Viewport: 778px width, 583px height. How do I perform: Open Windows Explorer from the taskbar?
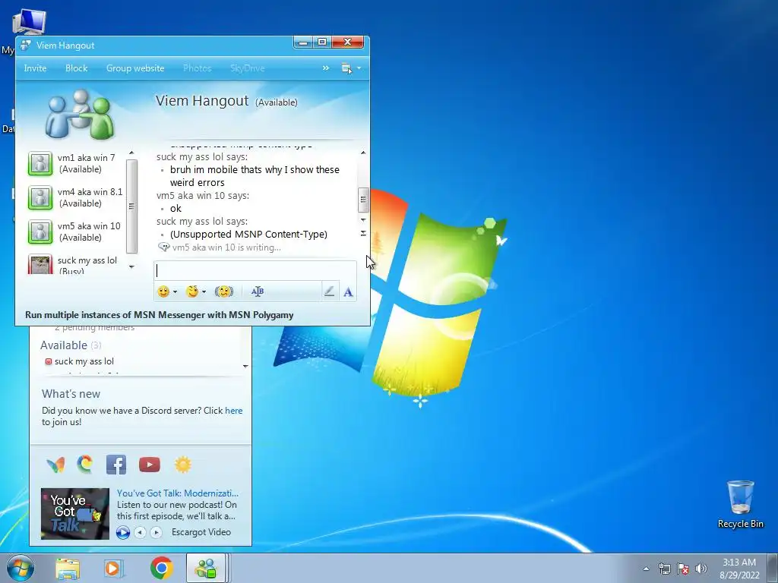tap(68, 568)
